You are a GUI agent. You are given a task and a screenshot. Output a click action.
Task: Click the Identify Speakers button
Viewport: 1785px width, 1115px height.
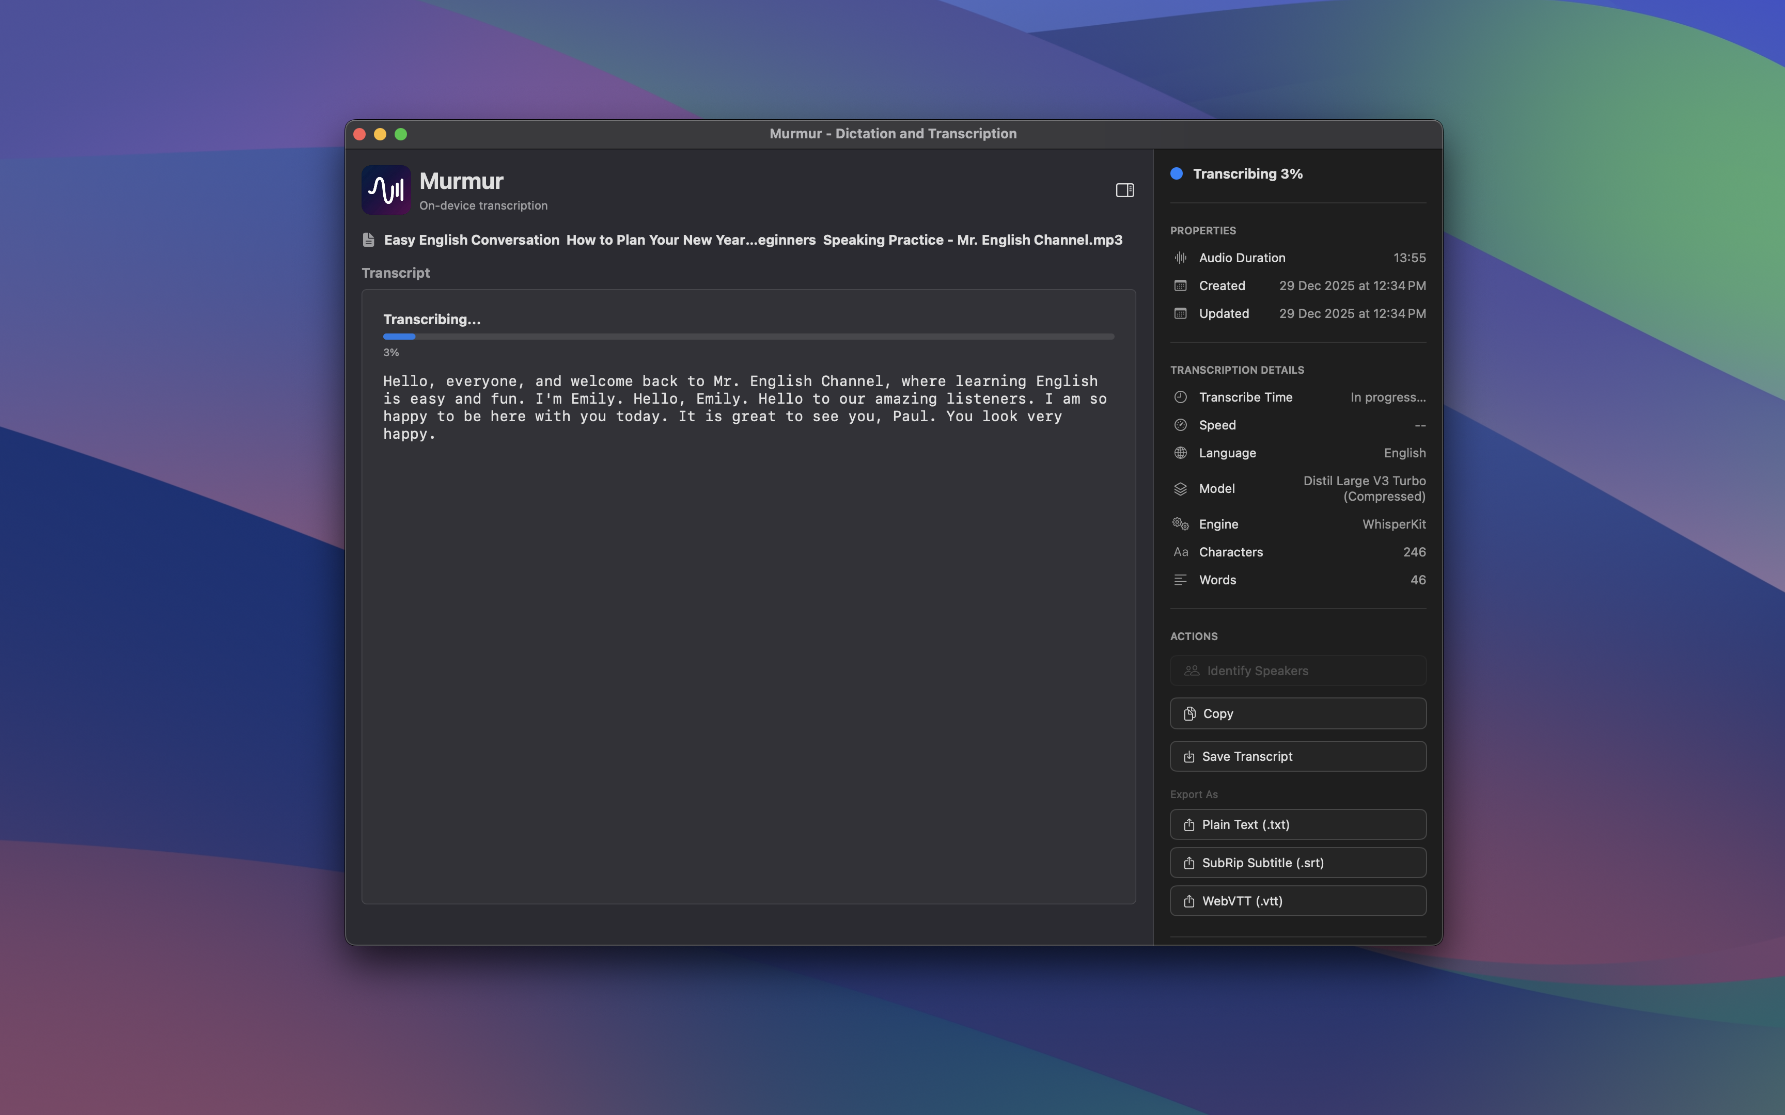pyautogui.click(x=1297, y=671)
